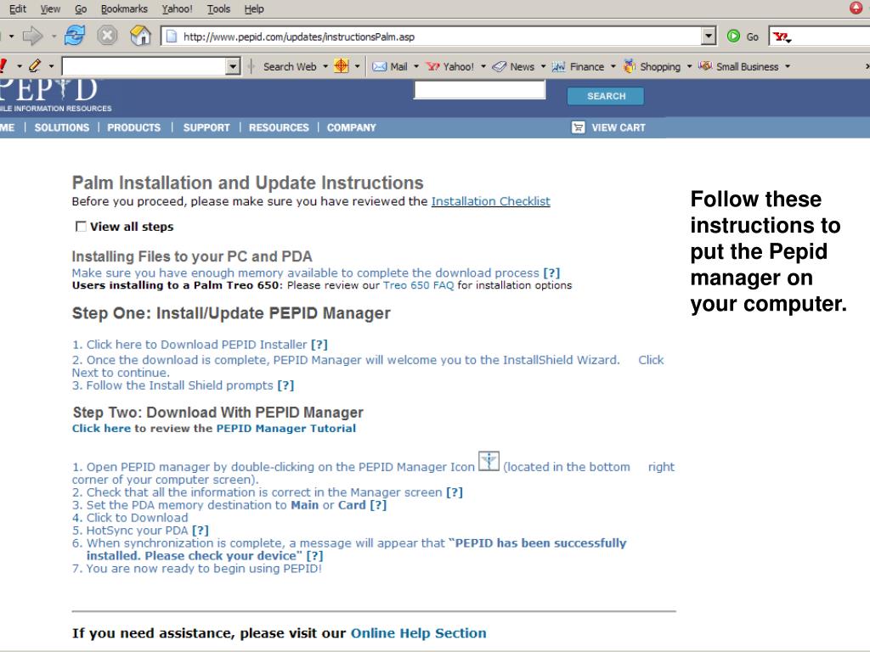Expand the orange target icon dropdown arrow
Image resolution: width=870 pixels, height=652 pixels.
pos(358,66)
